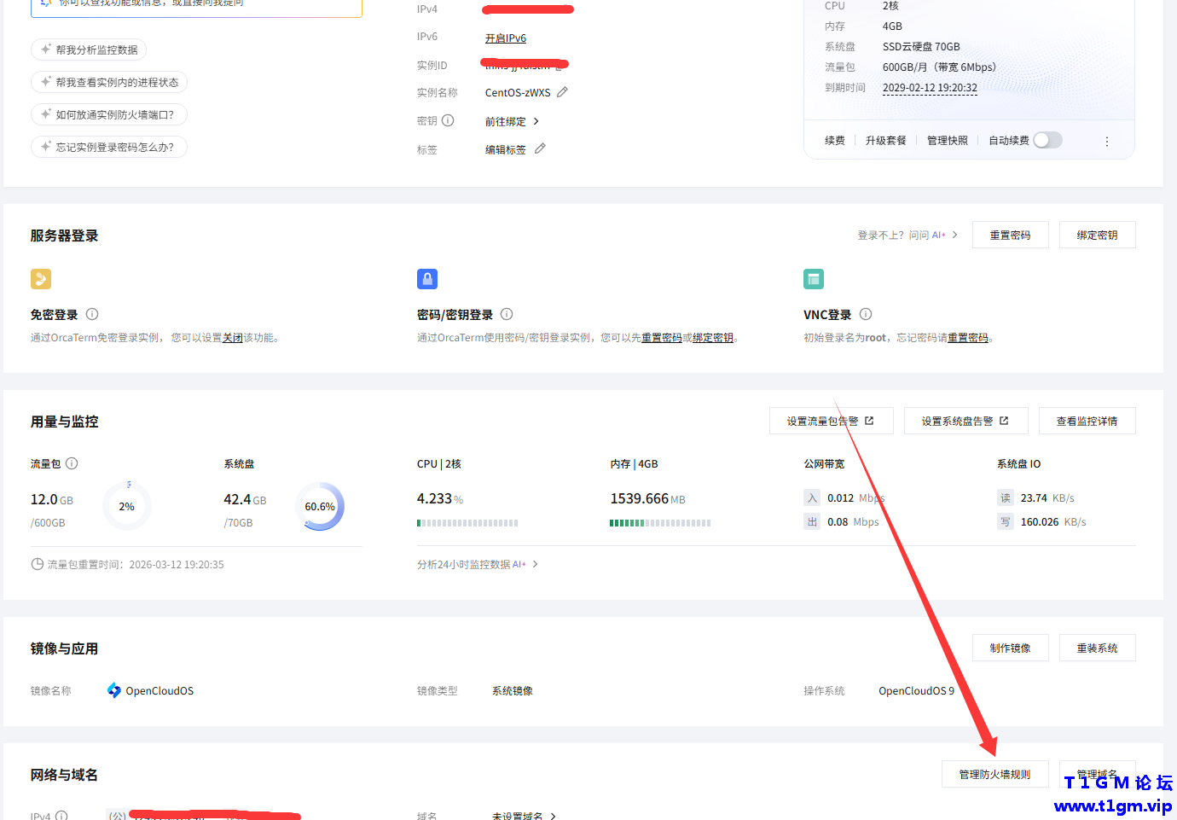Image resolution: width=1177 pixels, height=820 pixels.
Task: Click the disk read 读 icon
Action: [1006, 497]
